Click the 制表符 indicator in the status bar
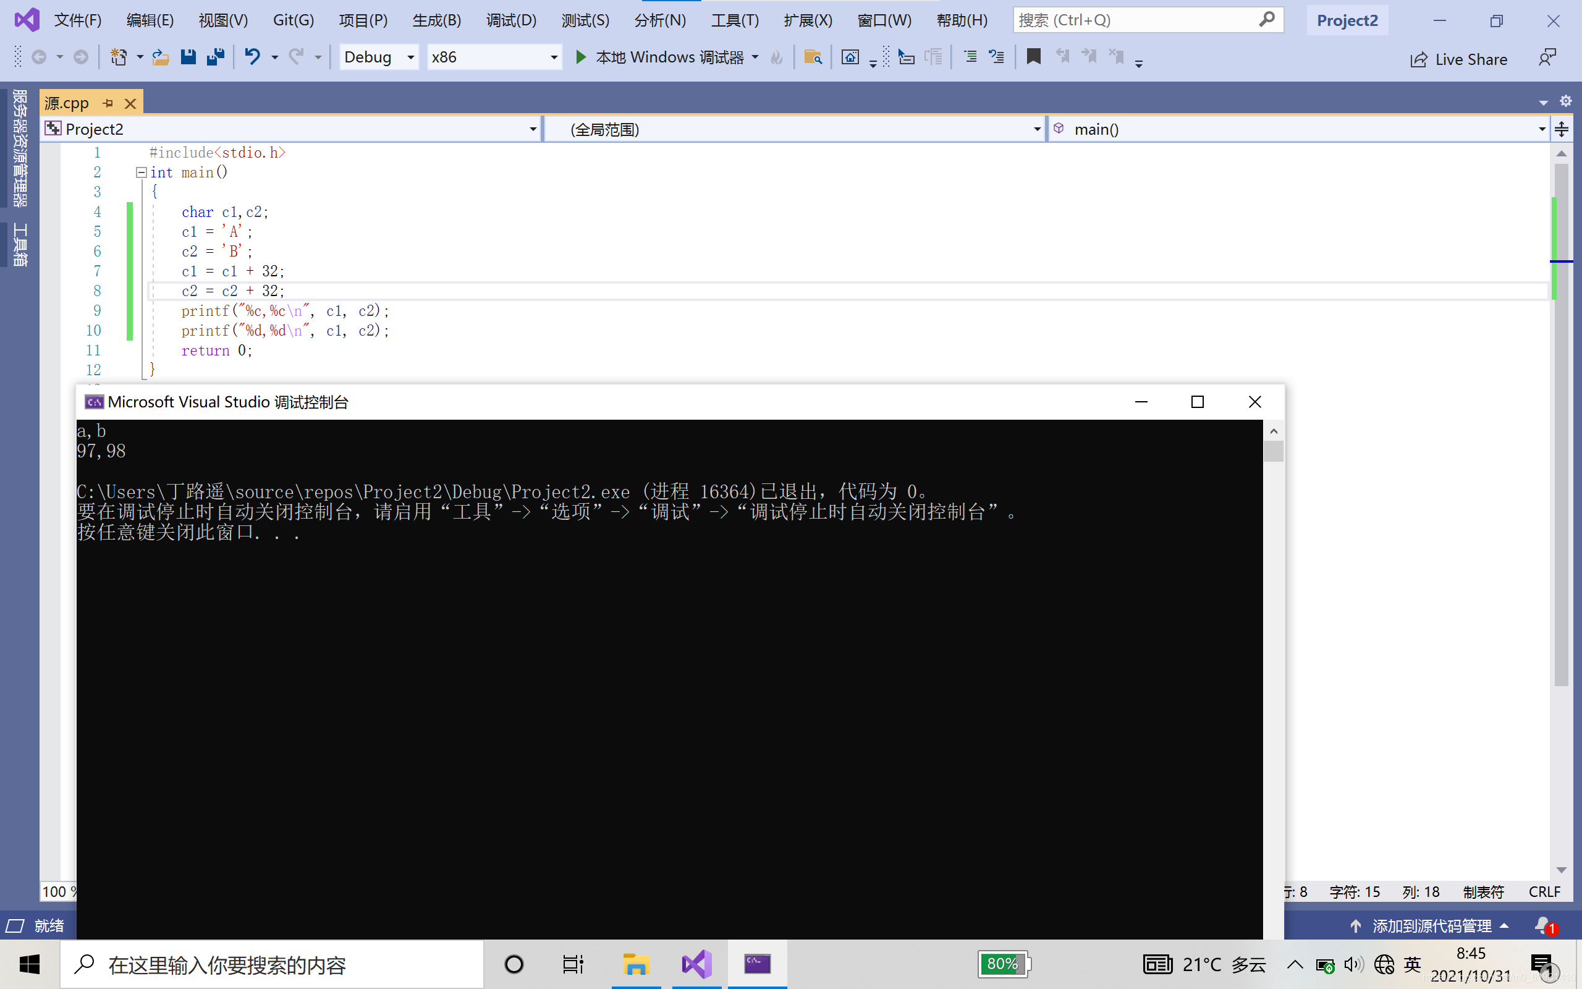 (x=1483, y=891)
